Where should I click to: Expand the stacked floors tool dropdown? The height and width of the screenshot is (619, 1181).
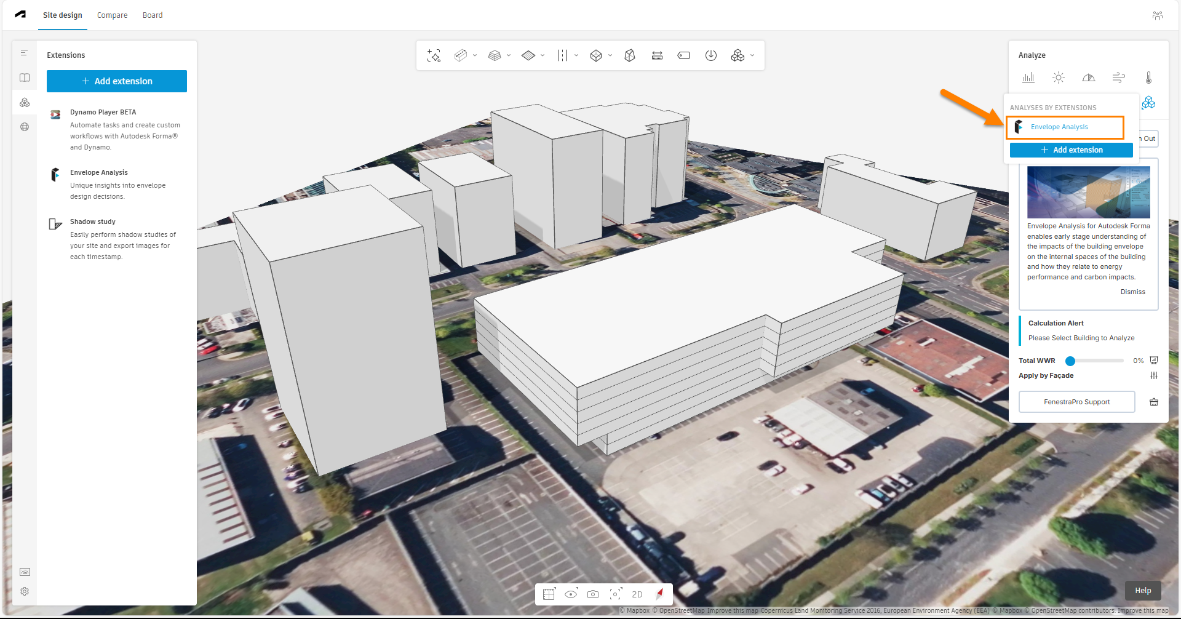509,55
